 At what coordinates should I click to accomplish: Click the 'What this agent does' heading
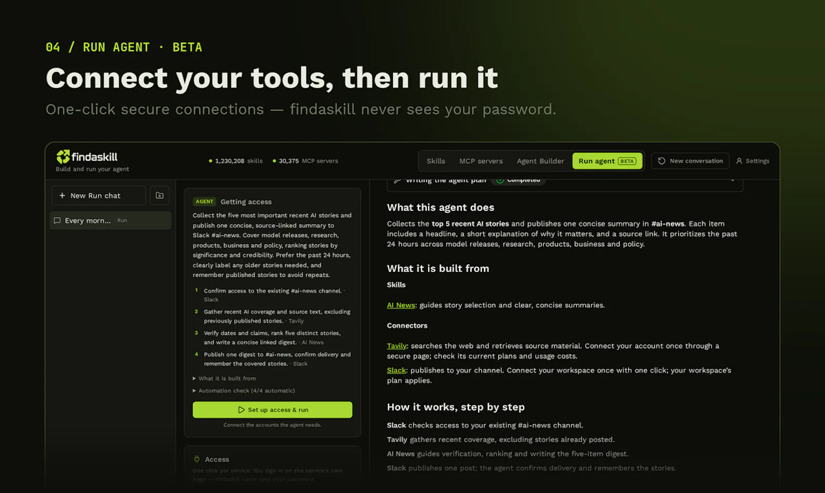(440, 207)
